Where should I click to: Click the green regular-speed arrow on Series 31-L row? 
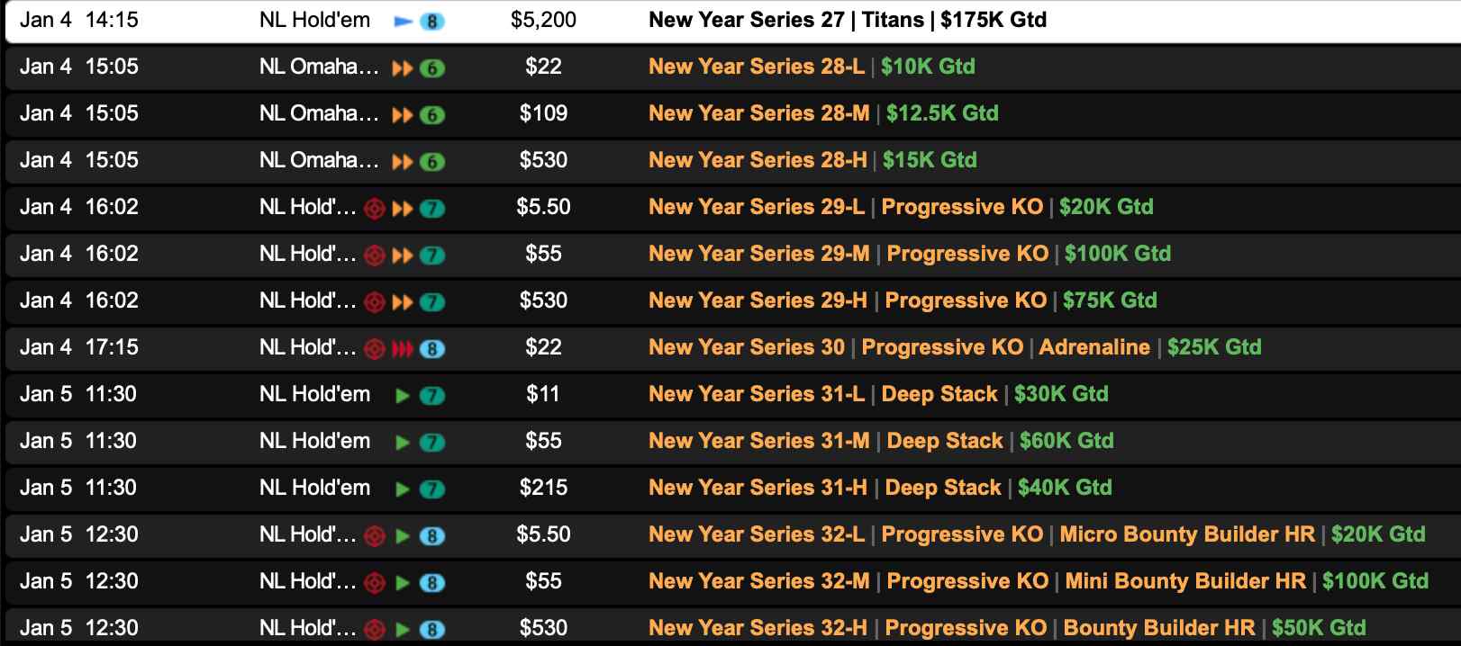(x=403, y=396)
